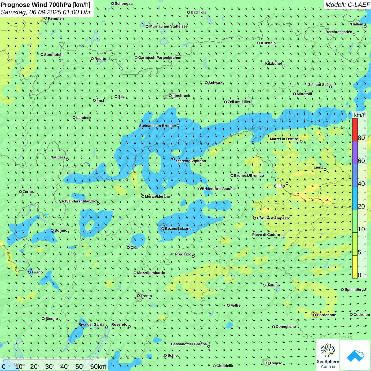This screenshot has width=371, height=371.
Task: Click the red 80+ km/h legend color
Action: 355,130
